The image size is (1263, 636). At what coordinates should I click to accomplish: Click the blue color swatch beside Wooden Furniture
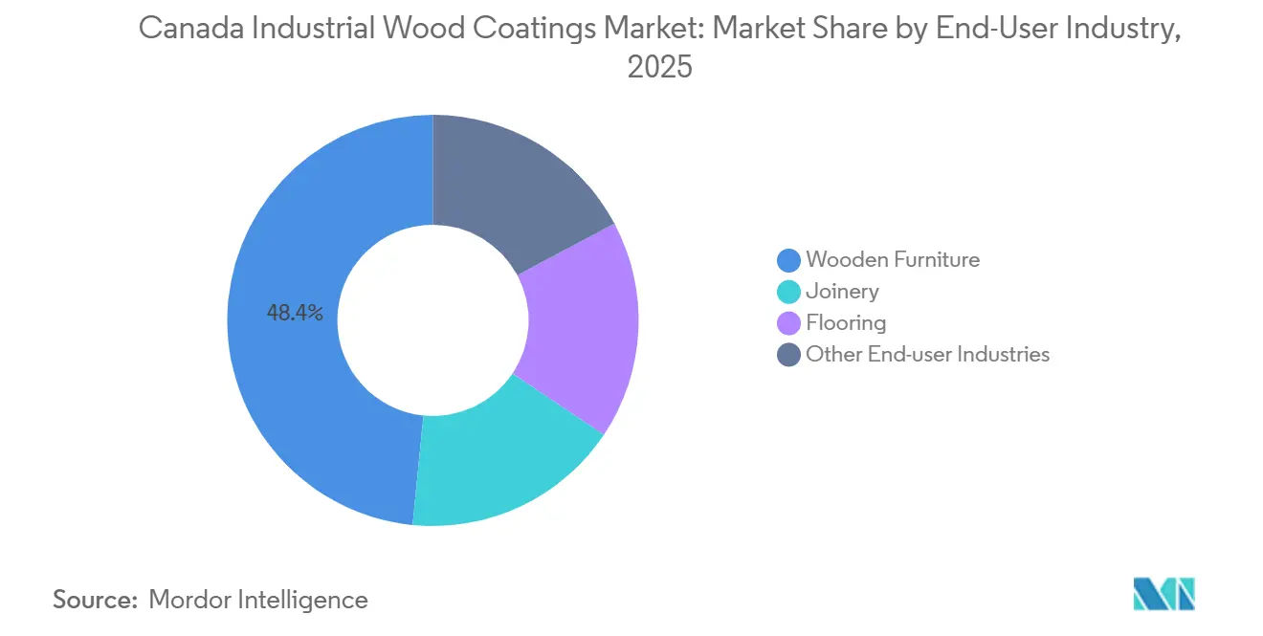[x=787, y=259]
